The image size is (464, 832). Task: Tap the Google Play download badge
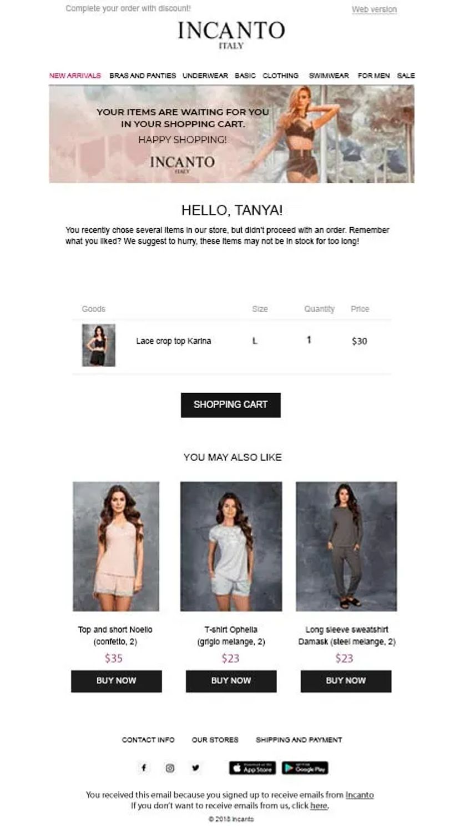pyautogui.click(x=305, y=768)
